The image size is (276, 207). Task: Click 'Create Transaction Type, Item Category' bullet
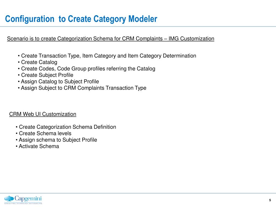(x=107, y=56)
